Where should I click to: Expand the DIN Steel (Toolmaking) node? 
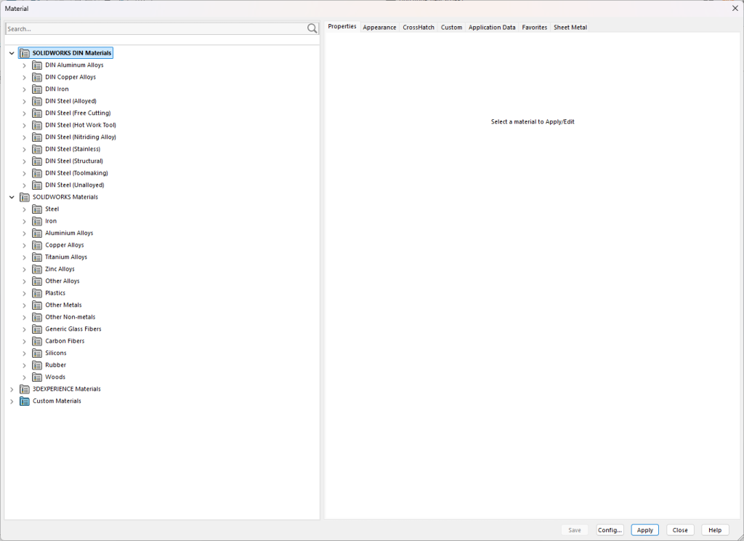pos(24,173)
